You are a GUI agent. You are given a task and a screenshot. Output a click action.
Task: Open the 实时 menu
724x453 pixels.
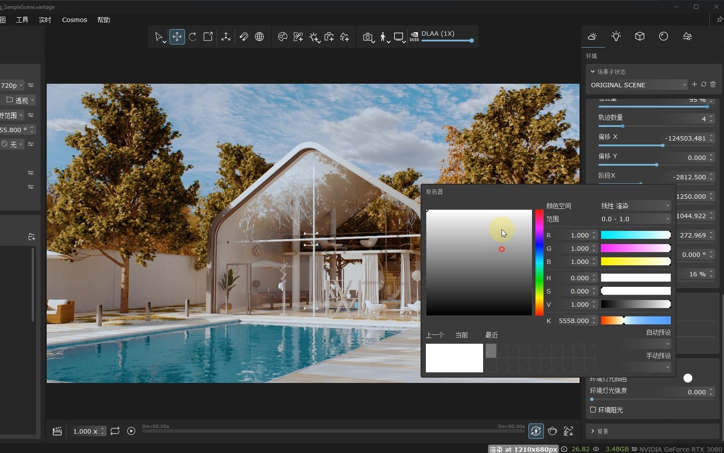[45, 20]
